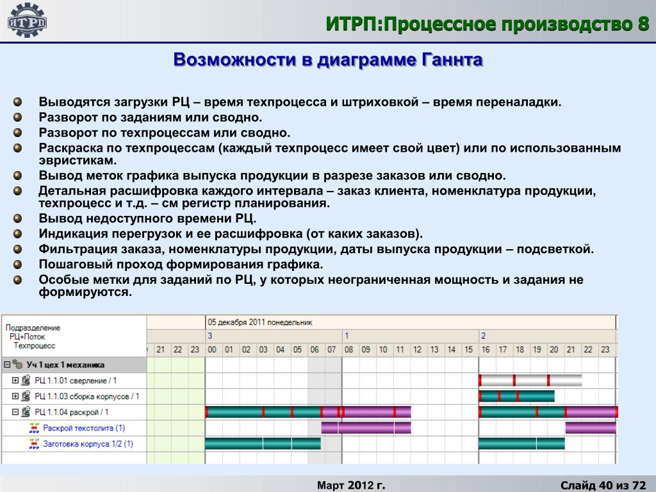This screenshot has height=492, width=656.
Task: Expand the РЦ 1.1.01 сверление / 1 row
Action: pos(15,381)
